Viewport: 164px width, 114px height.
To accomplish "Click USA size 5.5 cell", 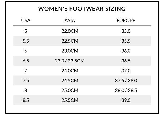I will click(x=26, y=41).
